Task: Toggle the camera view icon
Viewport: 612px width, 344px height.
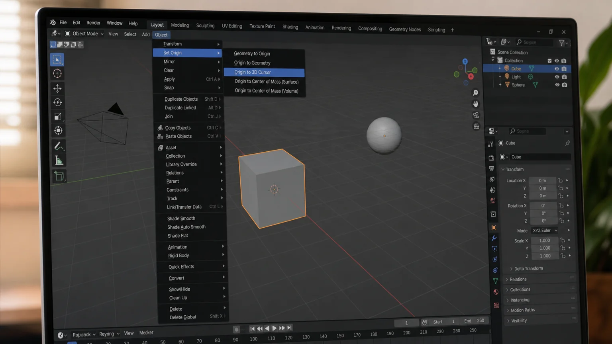Action: pyautogui.click(x=476, y=115)
